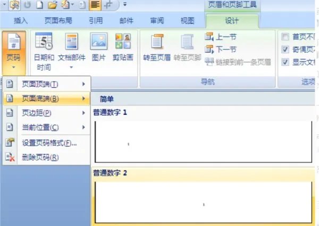Expand the 文档部件 dropdown arrow

coord(71,67)
